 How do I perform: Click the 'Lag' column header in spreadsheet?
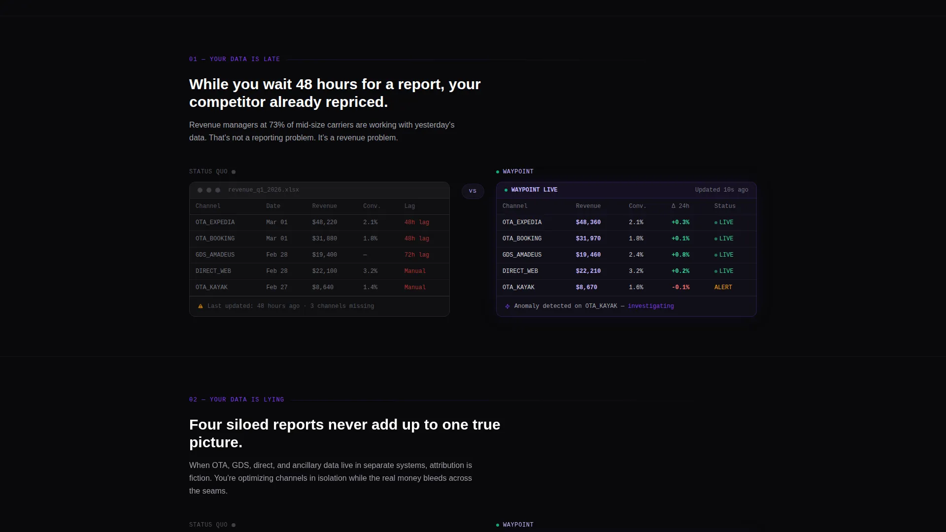pos(410,206)
